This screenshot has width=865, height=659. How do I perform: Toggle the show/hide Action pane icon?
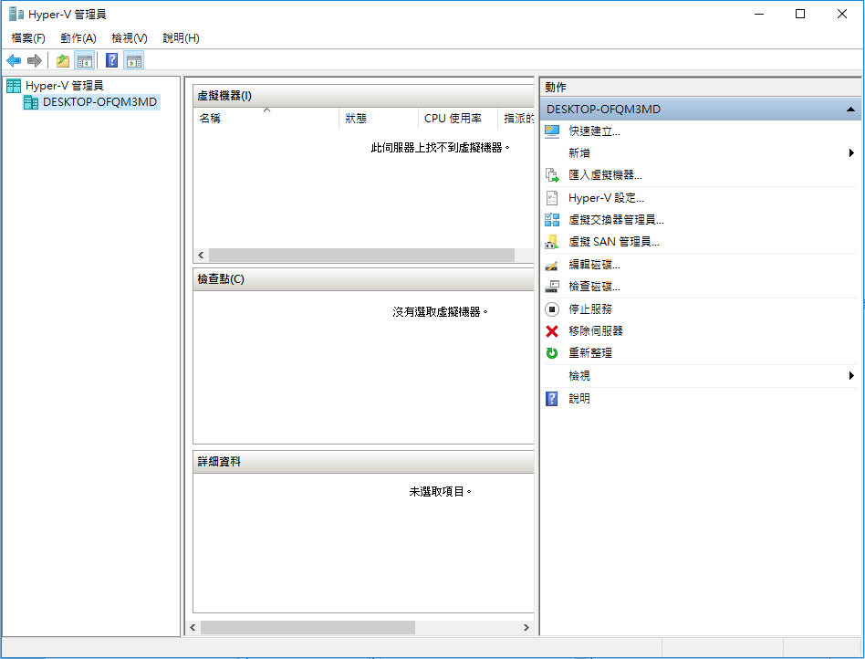pyautogui.click(x=134, y=61)
